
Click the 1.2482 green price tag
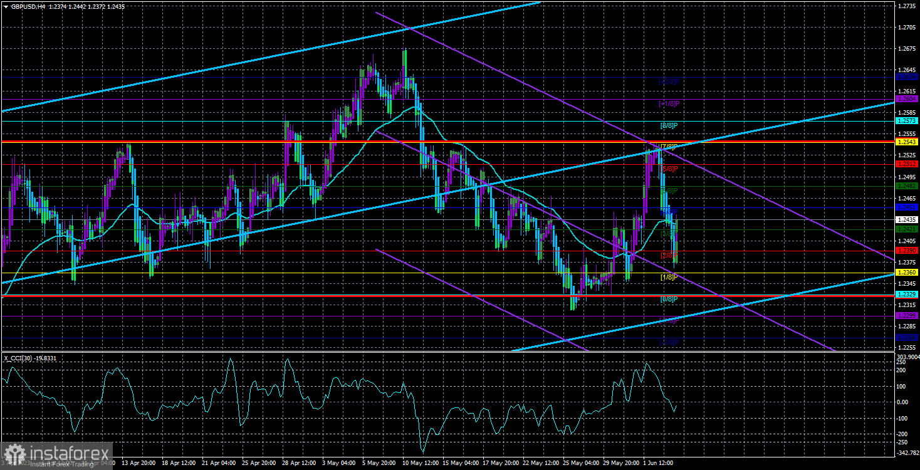pyautogui.click(x=907, y=185)
